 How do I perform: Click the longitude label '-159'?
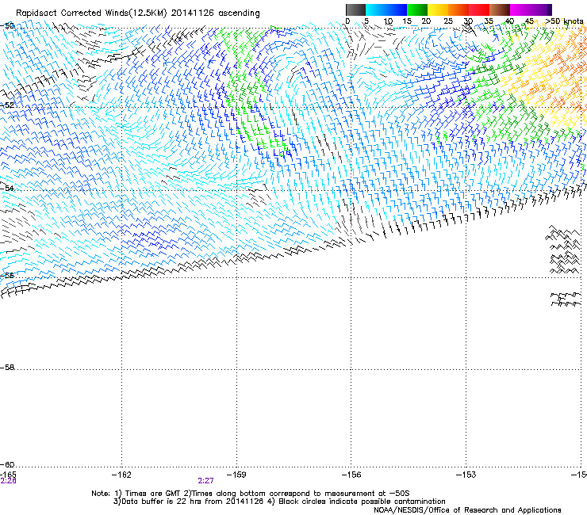236,475
